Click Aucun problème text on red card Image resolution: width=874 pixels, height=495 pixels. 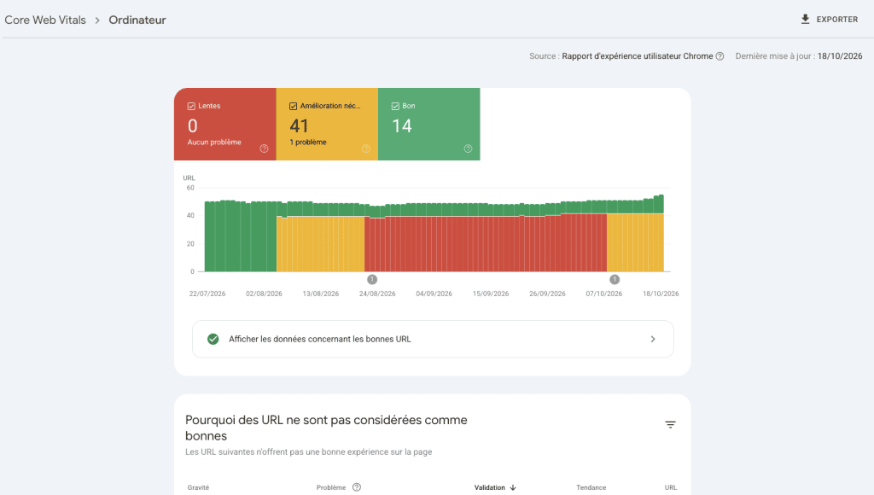[x=214, y=143]
